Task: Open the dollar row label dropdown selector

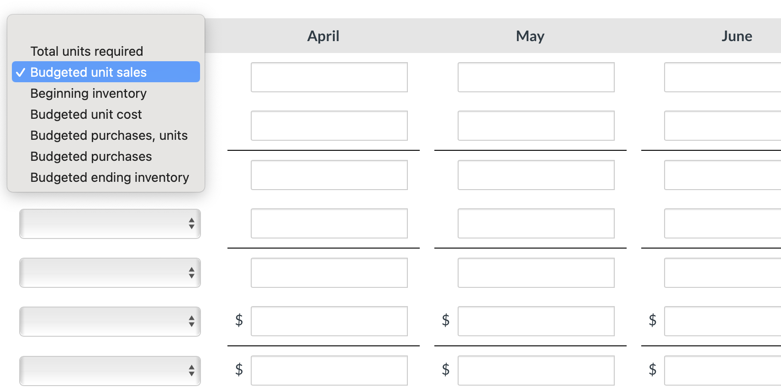Action: (110, 322)
